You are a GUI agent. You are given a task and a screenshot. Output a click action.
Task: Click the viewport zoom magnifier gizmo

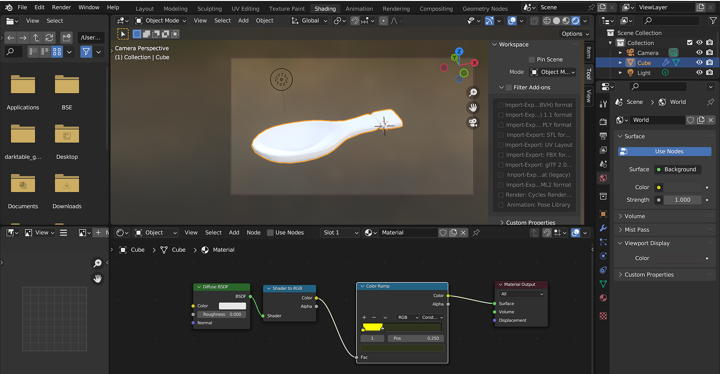473,93
